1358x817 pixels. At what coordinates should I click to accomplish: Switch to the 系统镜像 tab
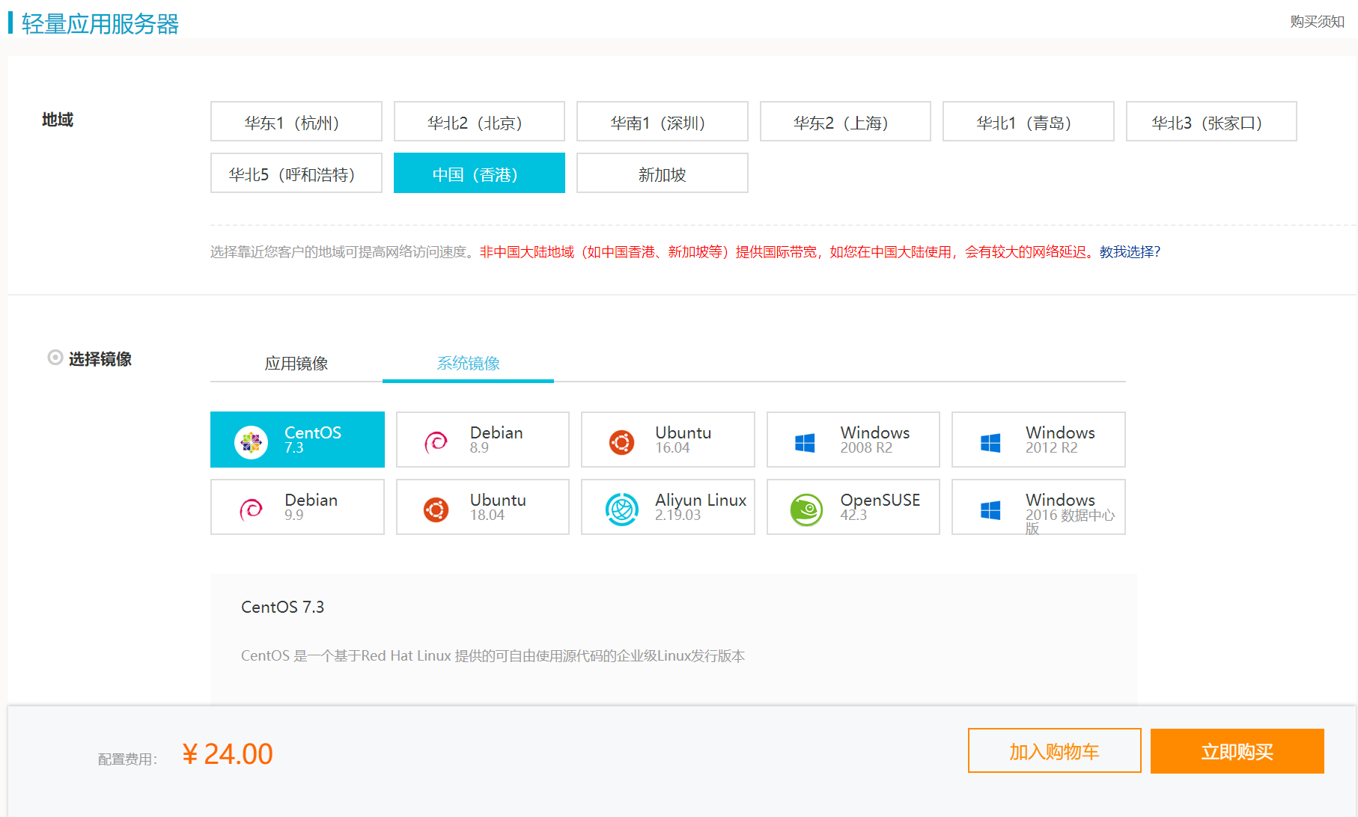tap(468, 363)
